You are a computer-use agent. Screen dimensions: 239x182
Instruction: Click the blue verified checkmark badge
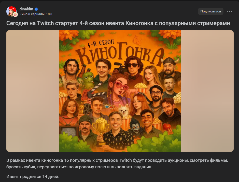pyautogui.click(x=36, y=9)
